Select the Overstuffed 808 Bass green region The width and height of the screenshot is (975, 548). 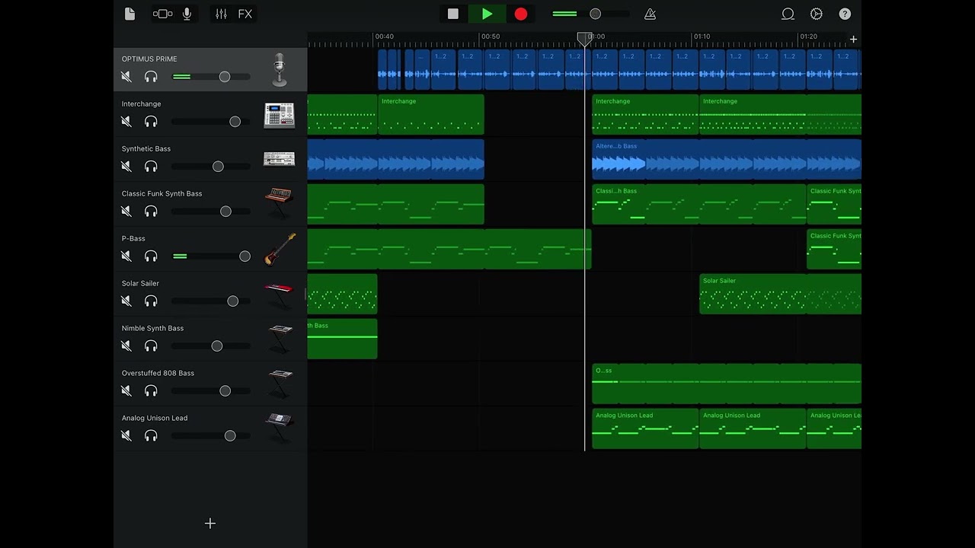point(727,384)
